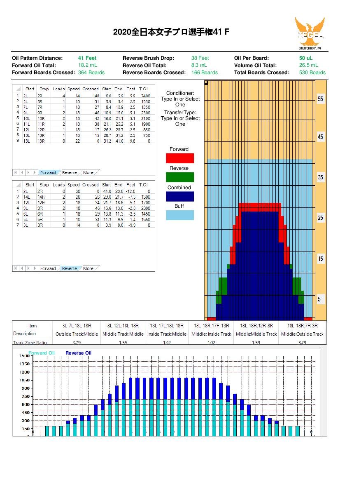Click the '364 Boards' forward boards crossed value
Image resolution: width=340 pixels, height=482 pixels.
coord(91,73)
